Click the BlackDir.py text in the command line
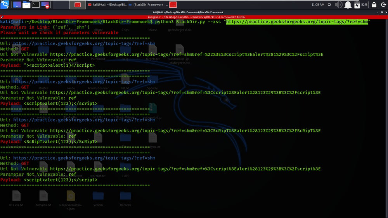The width and height of the screenshot is (388, 218). click(191, 22)
